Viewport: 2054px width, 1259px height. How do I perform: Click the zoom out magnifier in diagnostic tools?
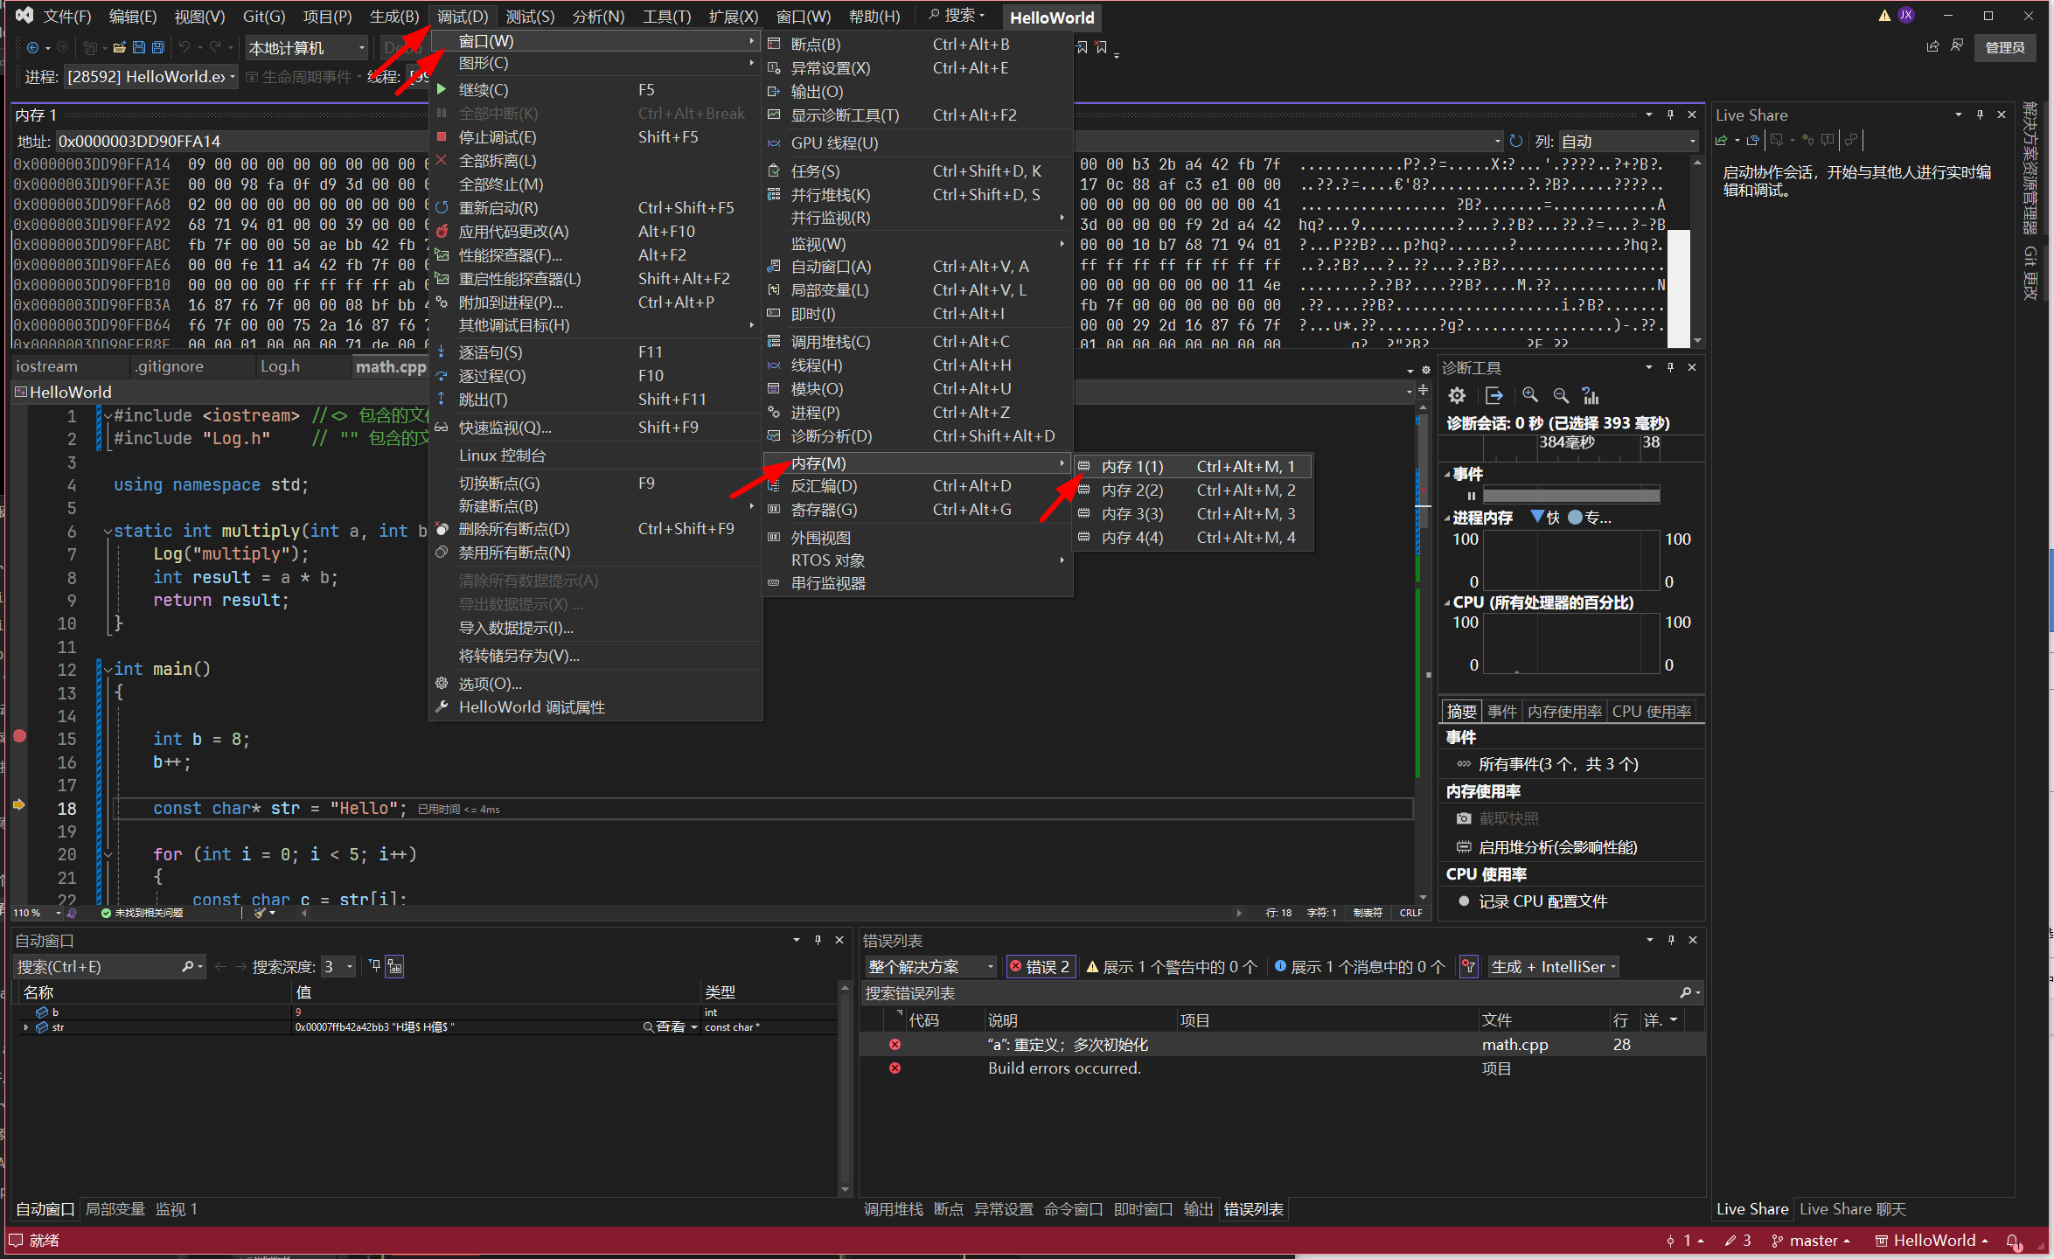pos(1561,395)
